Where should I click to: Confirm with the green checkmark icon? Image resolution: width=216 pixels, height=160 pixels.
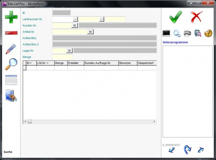tap(176, 17)
